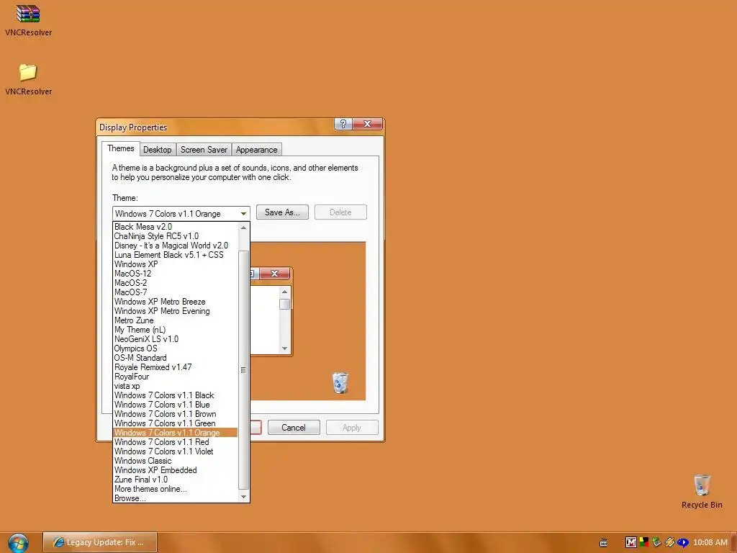Choose Windows 7 Colors v1.1 Red
Image resolution: width=737 pixels, height=553 pixels.
[x=176, y=442]
